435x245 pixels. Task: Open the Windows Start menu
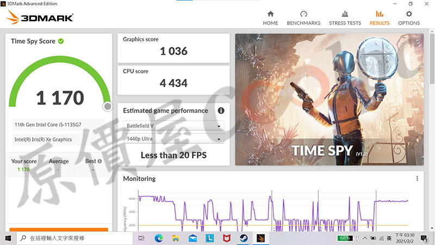point(8,238)
